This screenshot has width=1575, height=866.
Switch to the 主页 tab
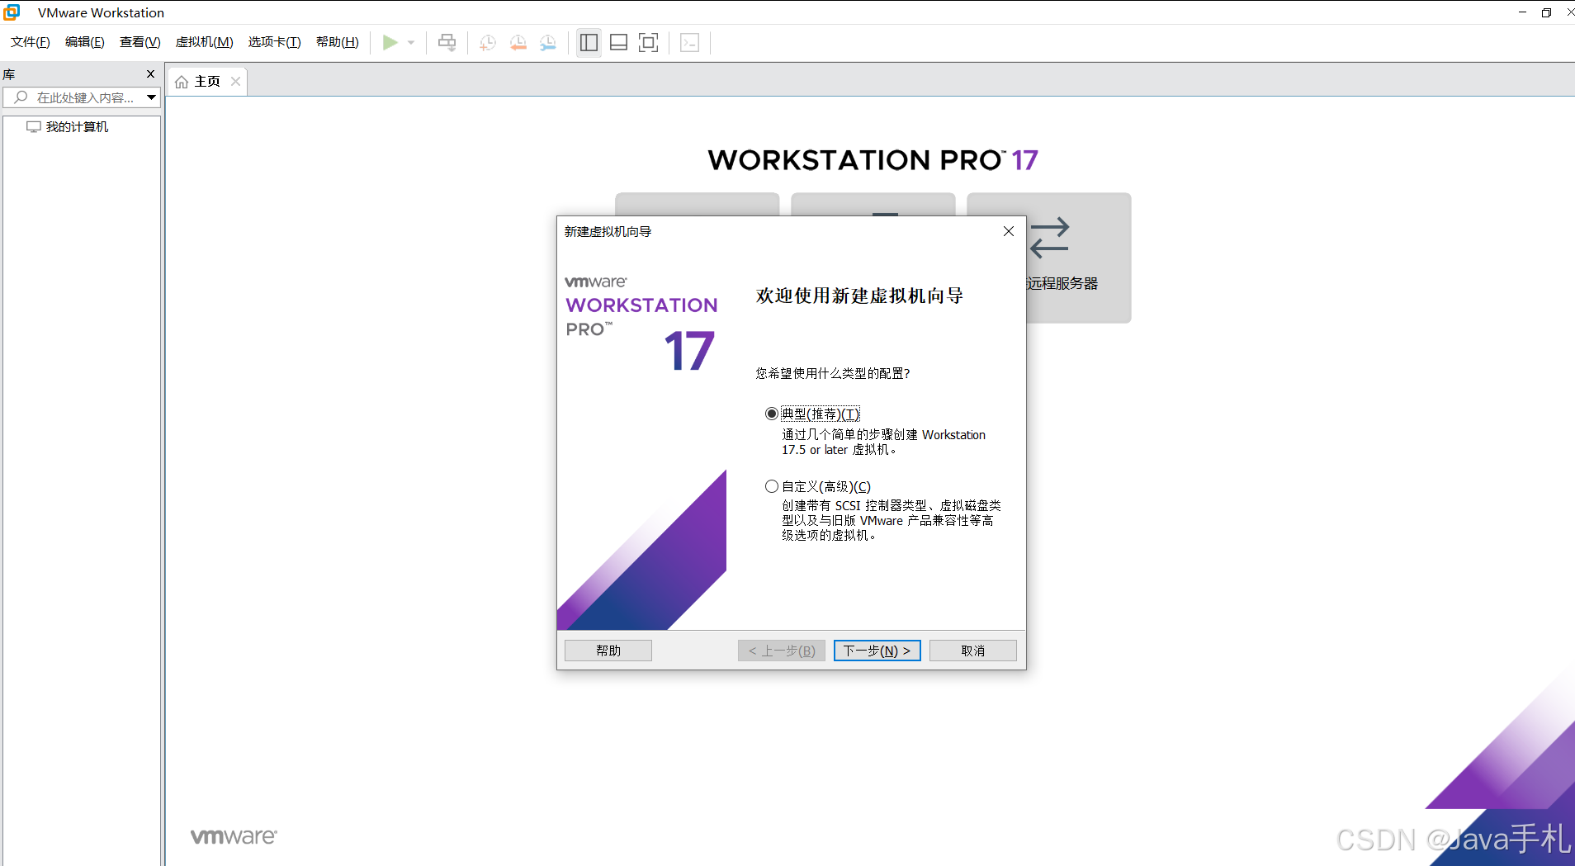(207, 81)
